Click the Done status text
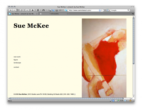The height and width of the screenshot is (111, 142). tap(10, 101)
